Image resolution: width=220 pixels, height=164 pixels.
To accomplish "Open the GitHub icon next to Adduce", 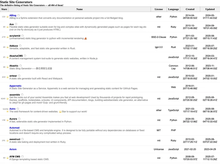I will click(x=20, y=46).
